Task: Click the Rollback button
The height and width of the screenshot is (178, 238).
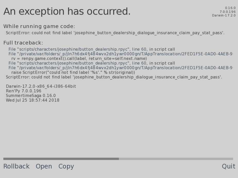Action: click(16, 166)
